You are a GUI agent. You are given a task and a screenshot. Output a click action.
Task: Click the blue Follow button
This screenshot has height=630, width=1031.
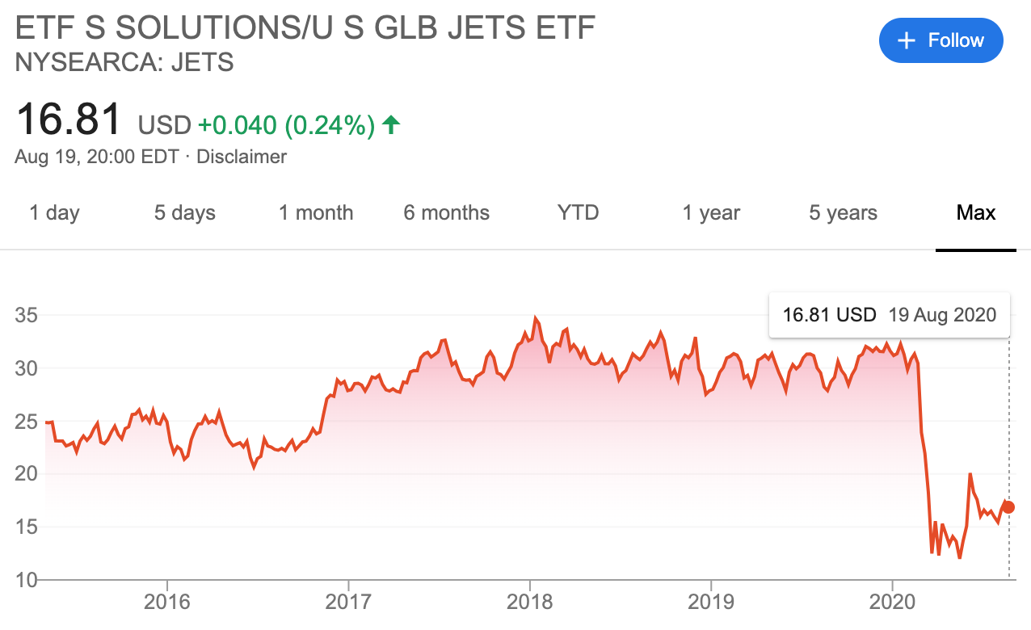(x=941, y=40)
